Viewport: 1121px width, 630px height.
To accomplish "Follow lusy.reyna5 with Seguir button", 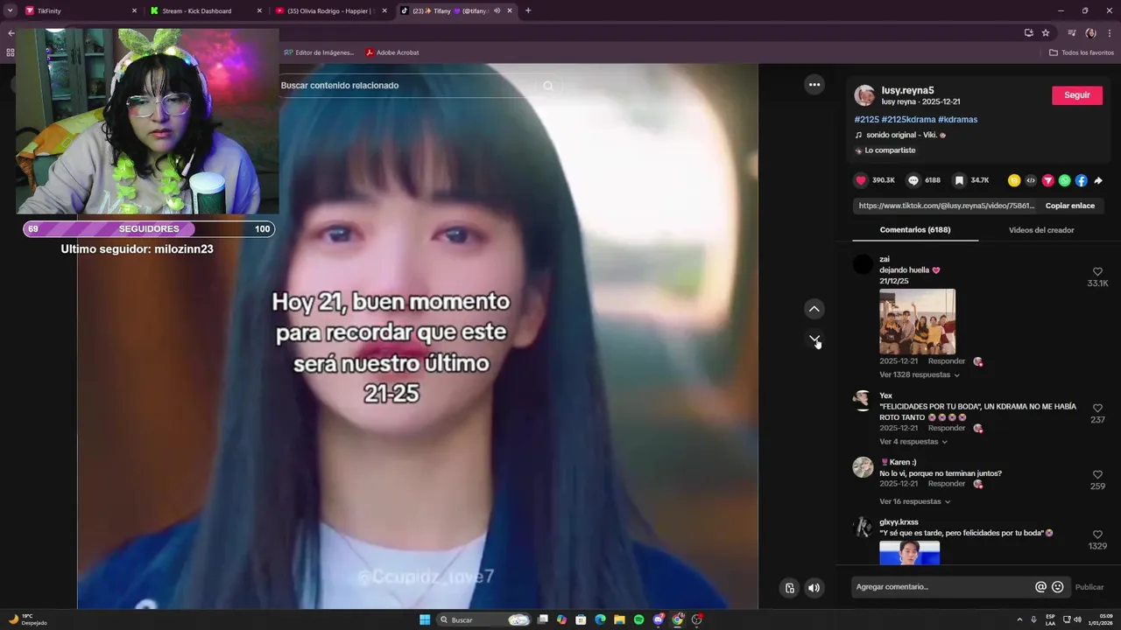I will coord(1077,95).
